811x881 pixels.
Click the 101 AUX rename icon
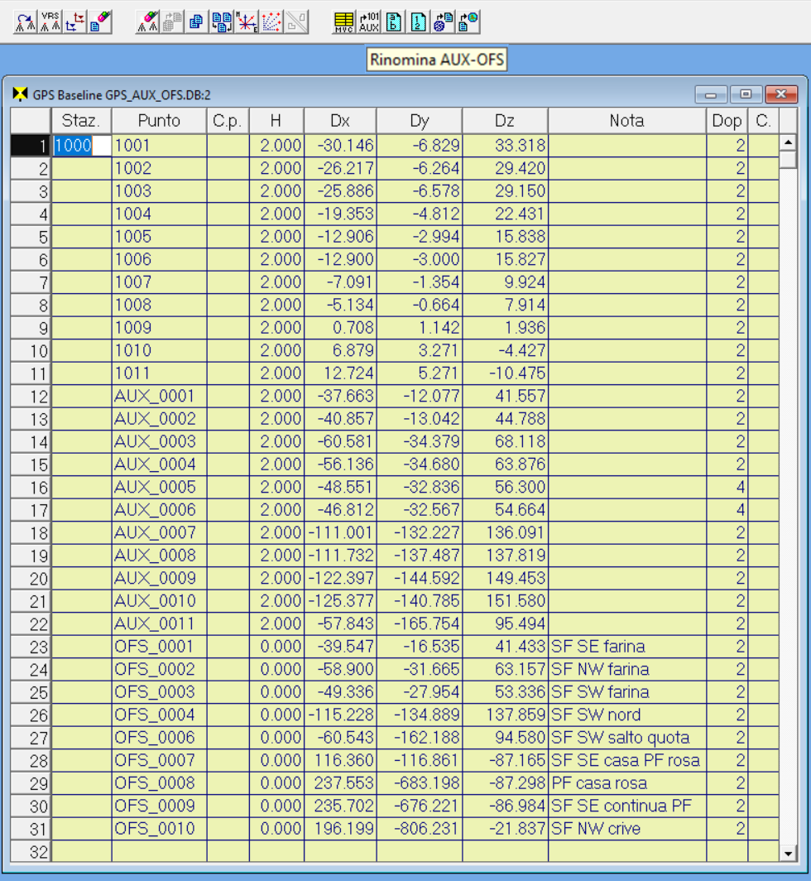[368, 22]
